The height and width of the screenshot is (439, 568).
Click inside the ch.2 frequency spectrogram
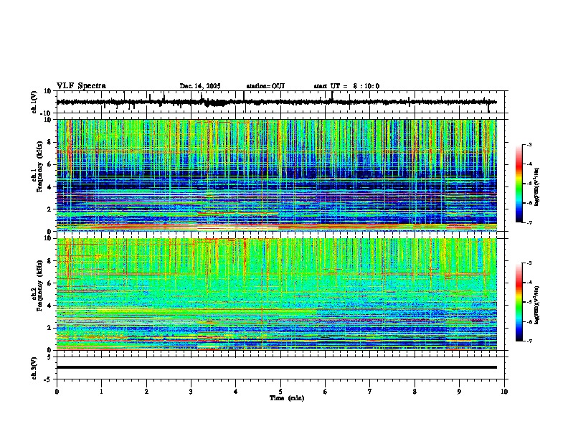tap(276, 294)
